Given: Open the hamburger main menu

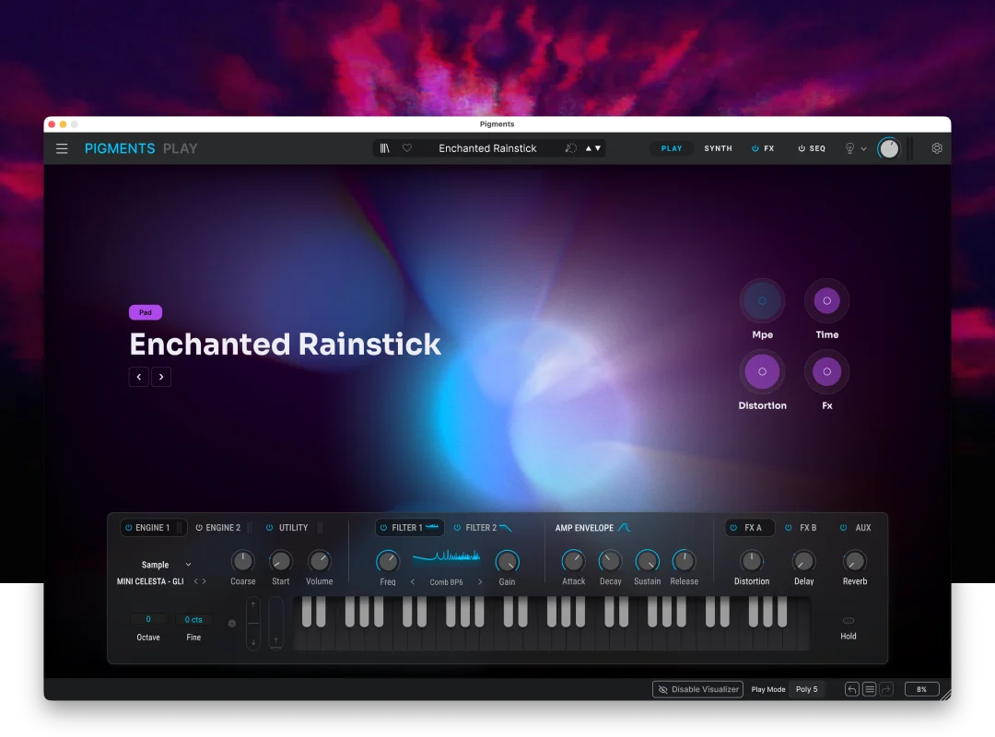Looking at the screenshot, I should (x=62, y=148).
